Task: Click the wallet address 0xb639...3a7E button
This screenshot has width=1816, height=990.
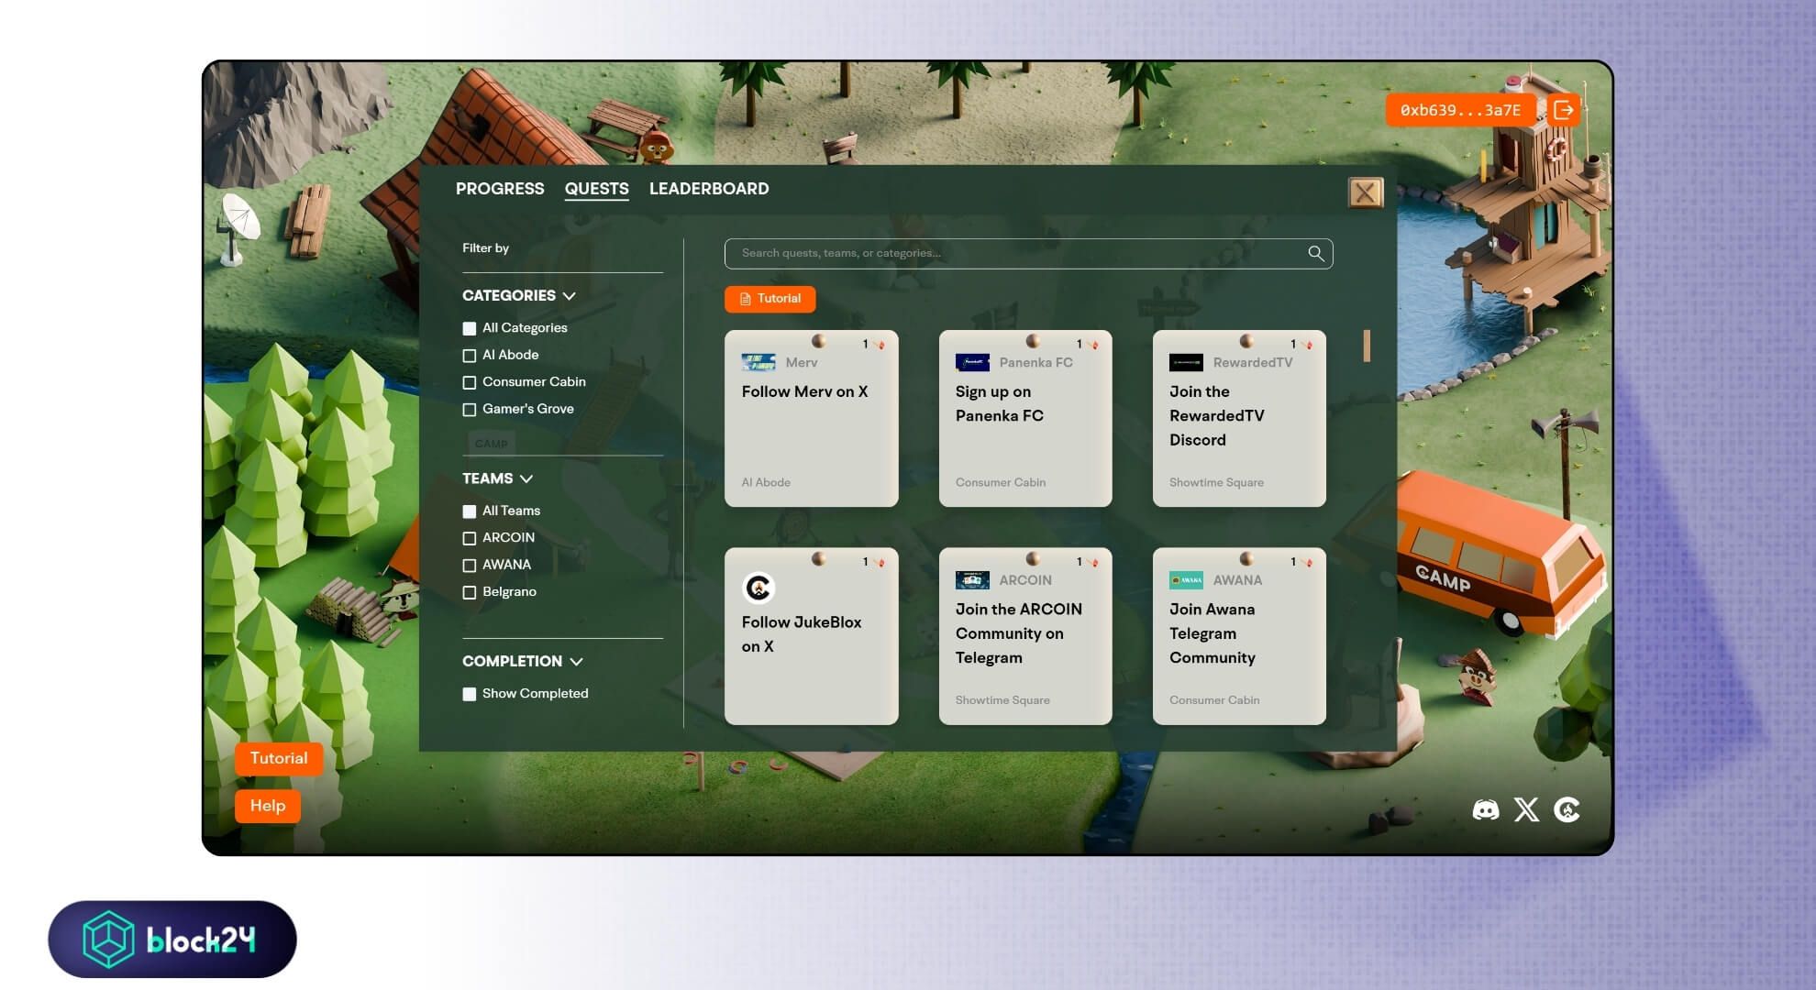Action: [x=1460, y=110]
